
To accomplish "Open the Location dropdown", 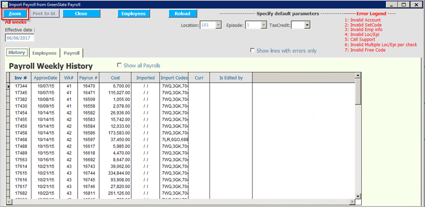I will click(219, 25).
